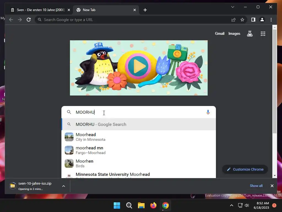Click the browser forward arrow
The height and width of the screenshot is (212, 282).
point(20,20)
